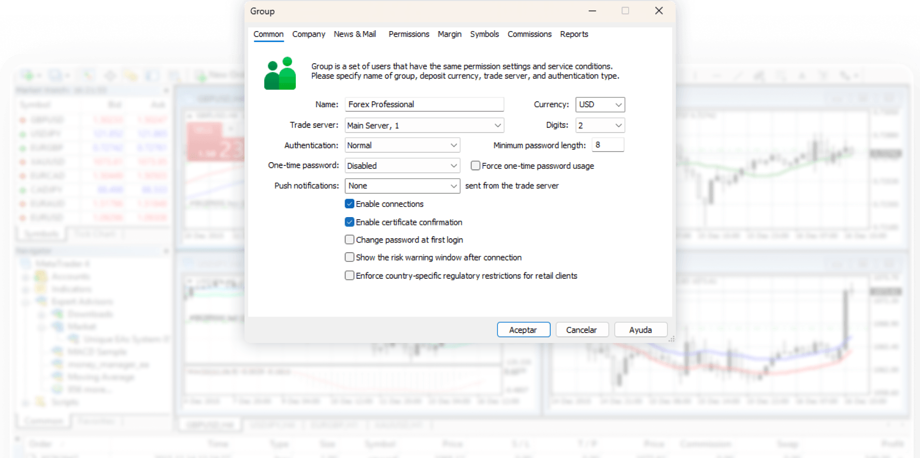Screen dimensions: 920x458
Task: Open the Margin tab
Action: coord(449,34)
